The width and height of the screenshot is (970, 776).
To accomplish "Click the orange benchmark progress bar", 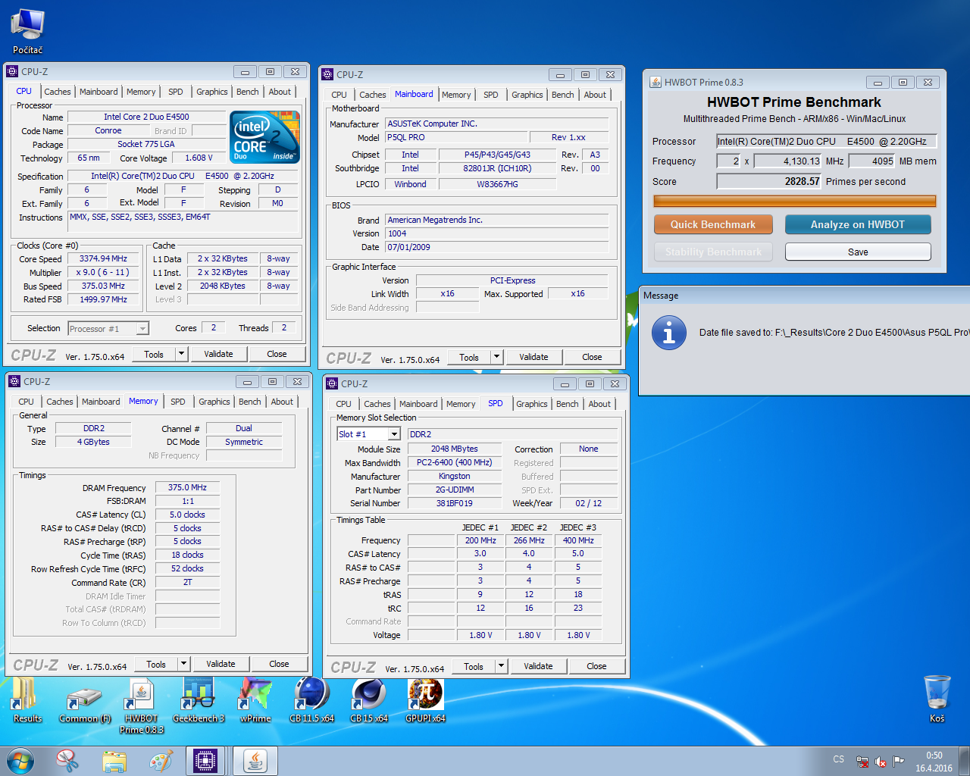I will click(795, 201).
